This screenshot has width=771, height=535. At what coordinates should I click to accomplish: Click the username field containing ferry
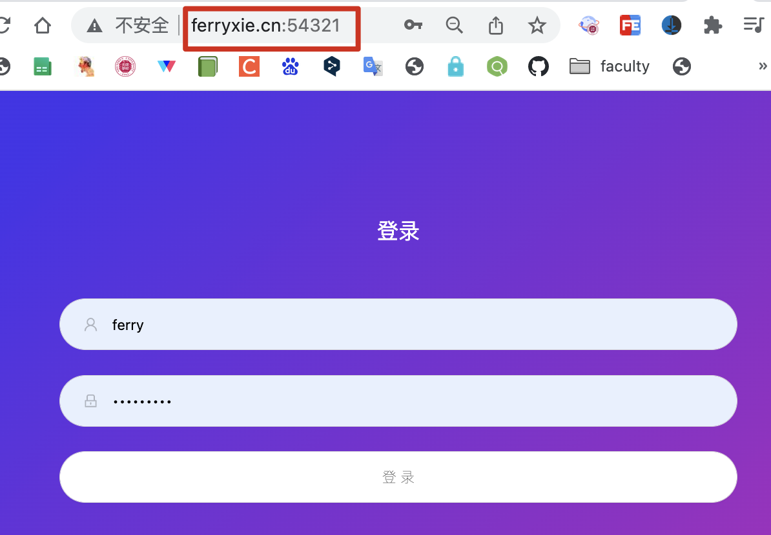pyautogui.click(x=398, y=324)
